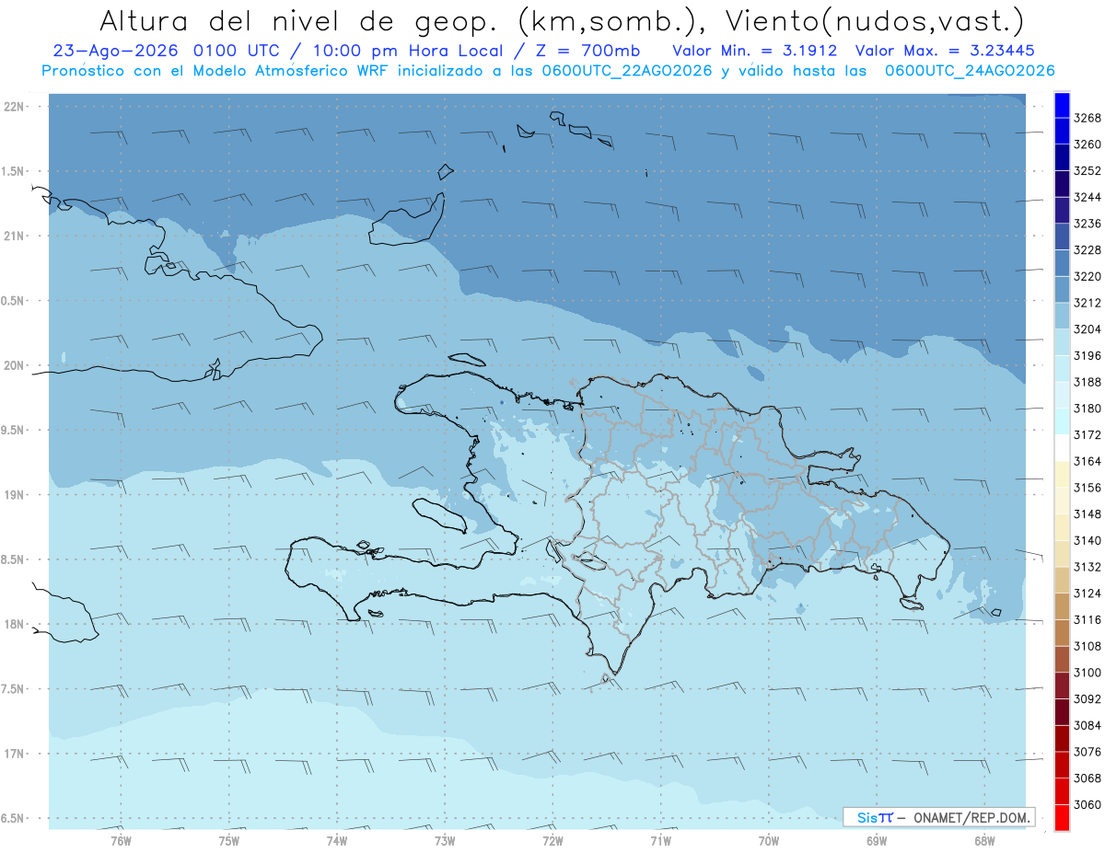Click the '3156' colorbar value
1105x853 pixels.
(1088, 488)
